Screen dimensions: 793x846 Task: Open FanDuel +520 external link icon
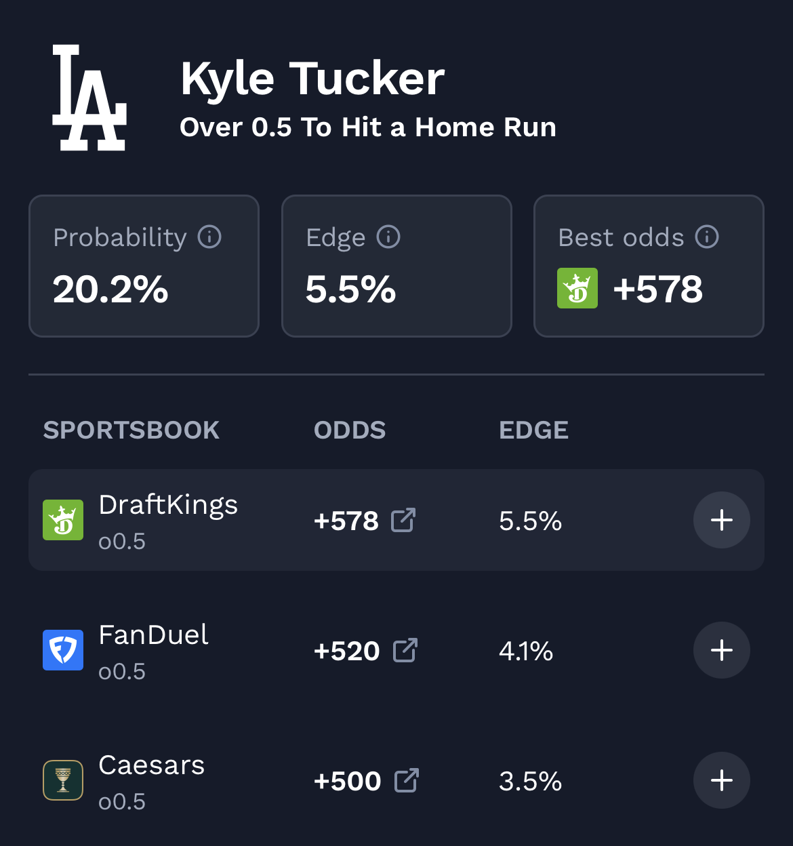point(405,650)
